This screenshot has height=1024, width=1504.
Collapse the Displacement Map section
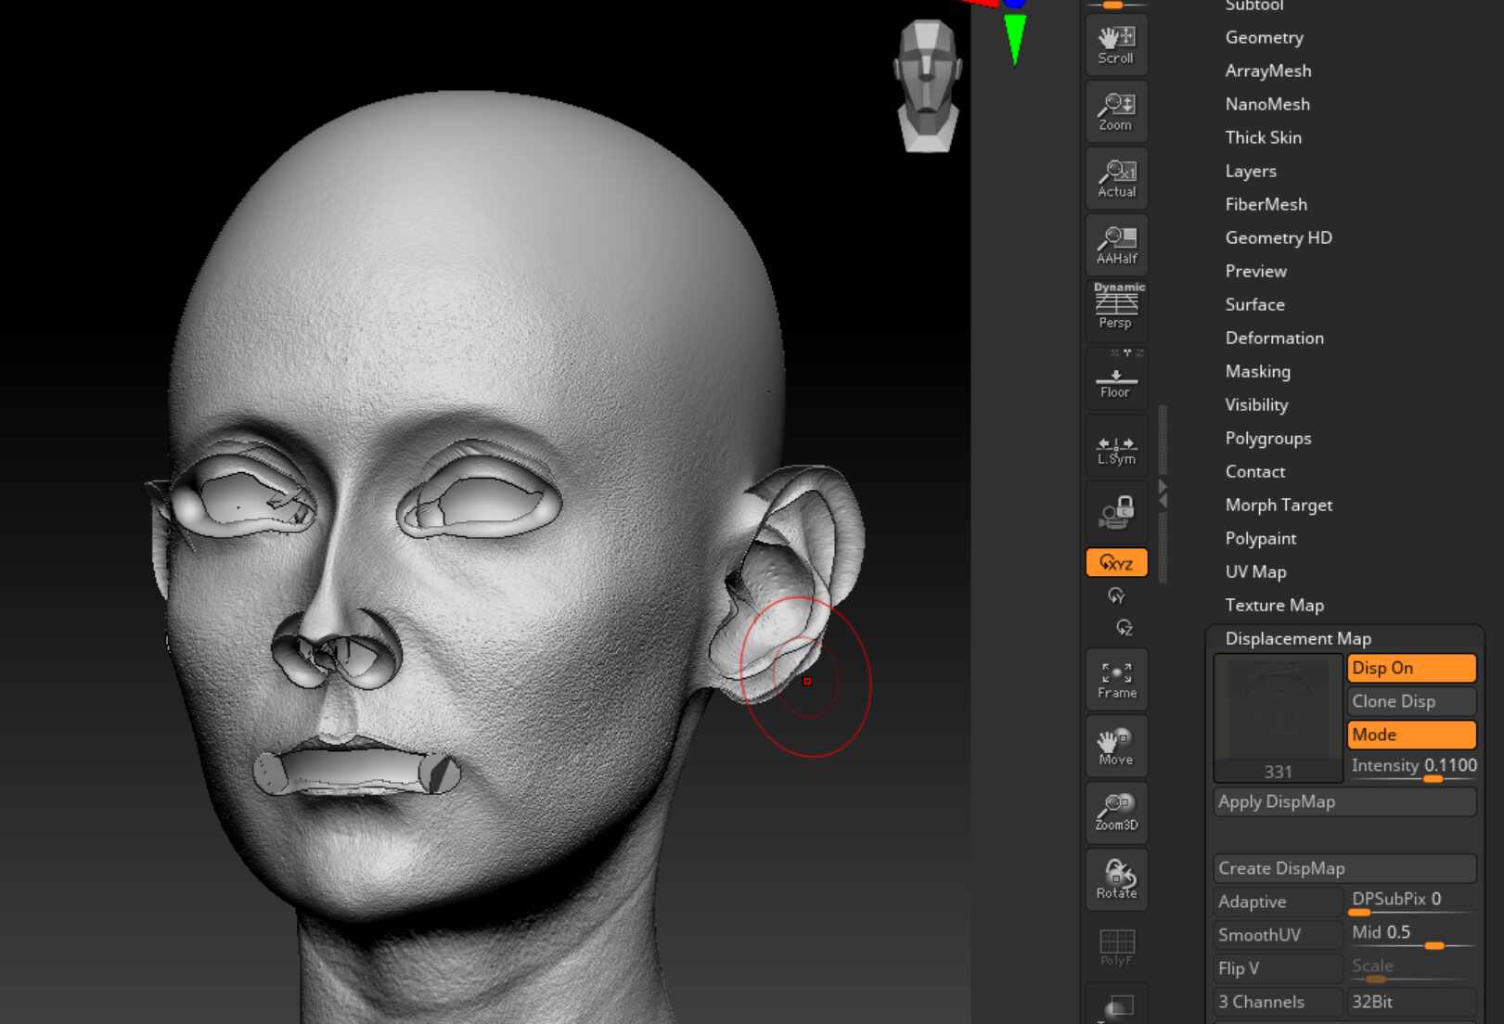tap(1297, 638)
